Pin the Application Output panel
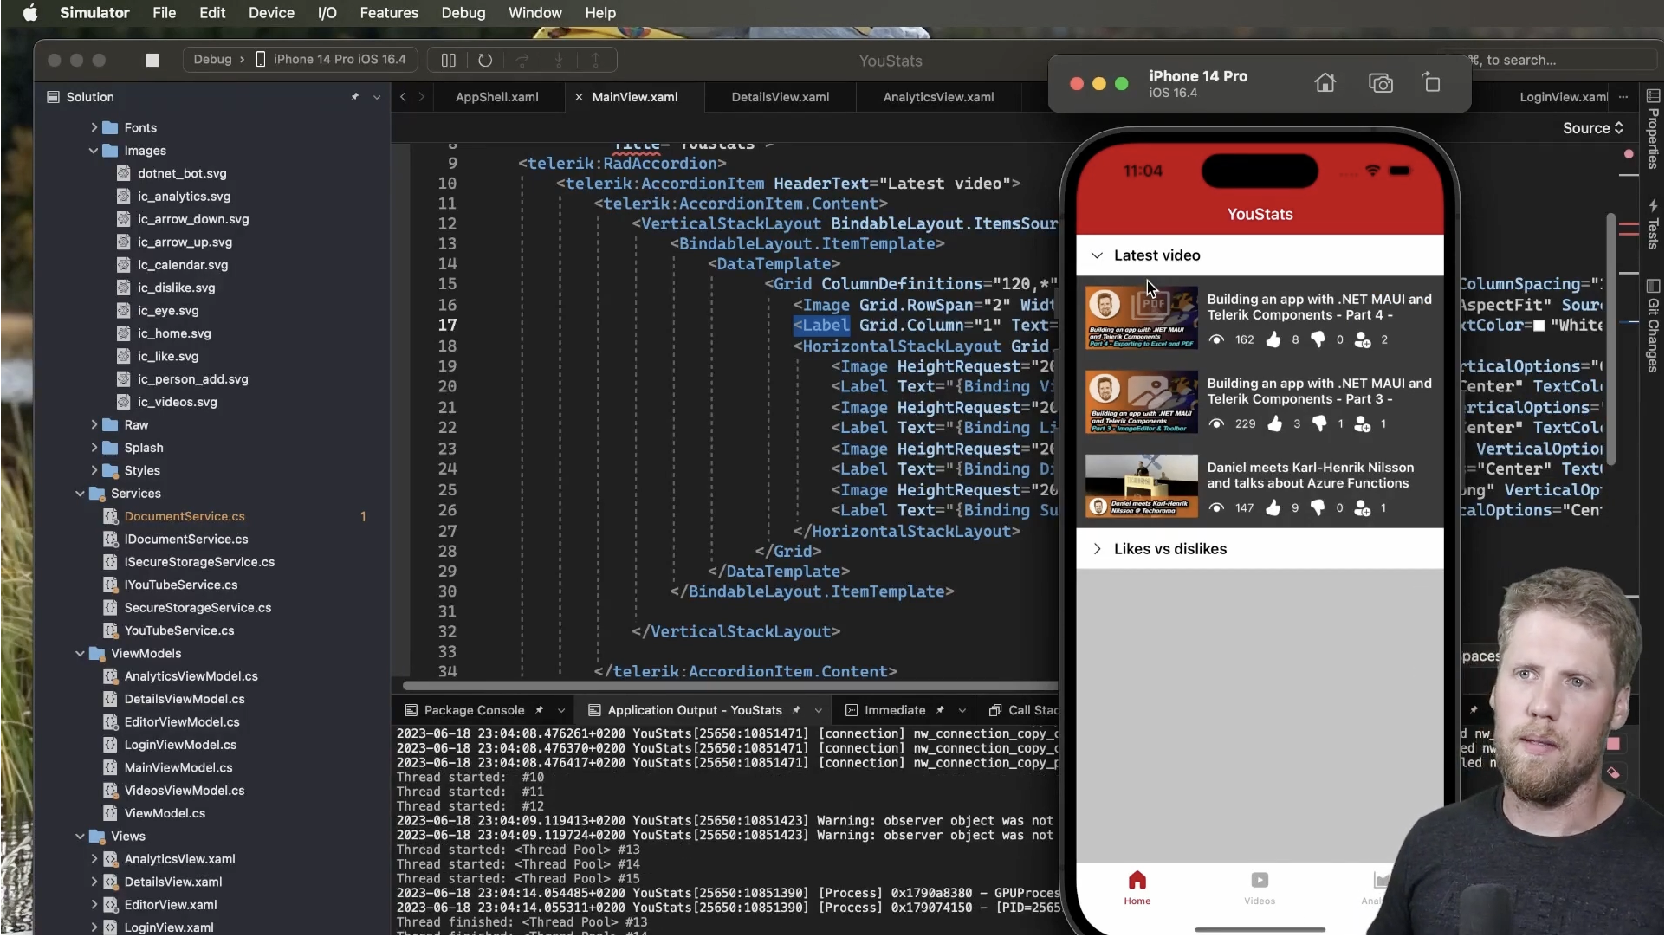This screenshot has height=937, width=1665. coord(796,710)
